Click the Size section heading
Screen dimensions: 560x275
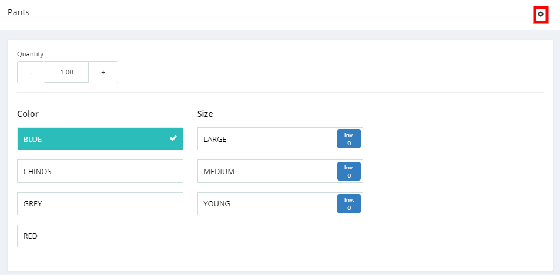(205, 114)
